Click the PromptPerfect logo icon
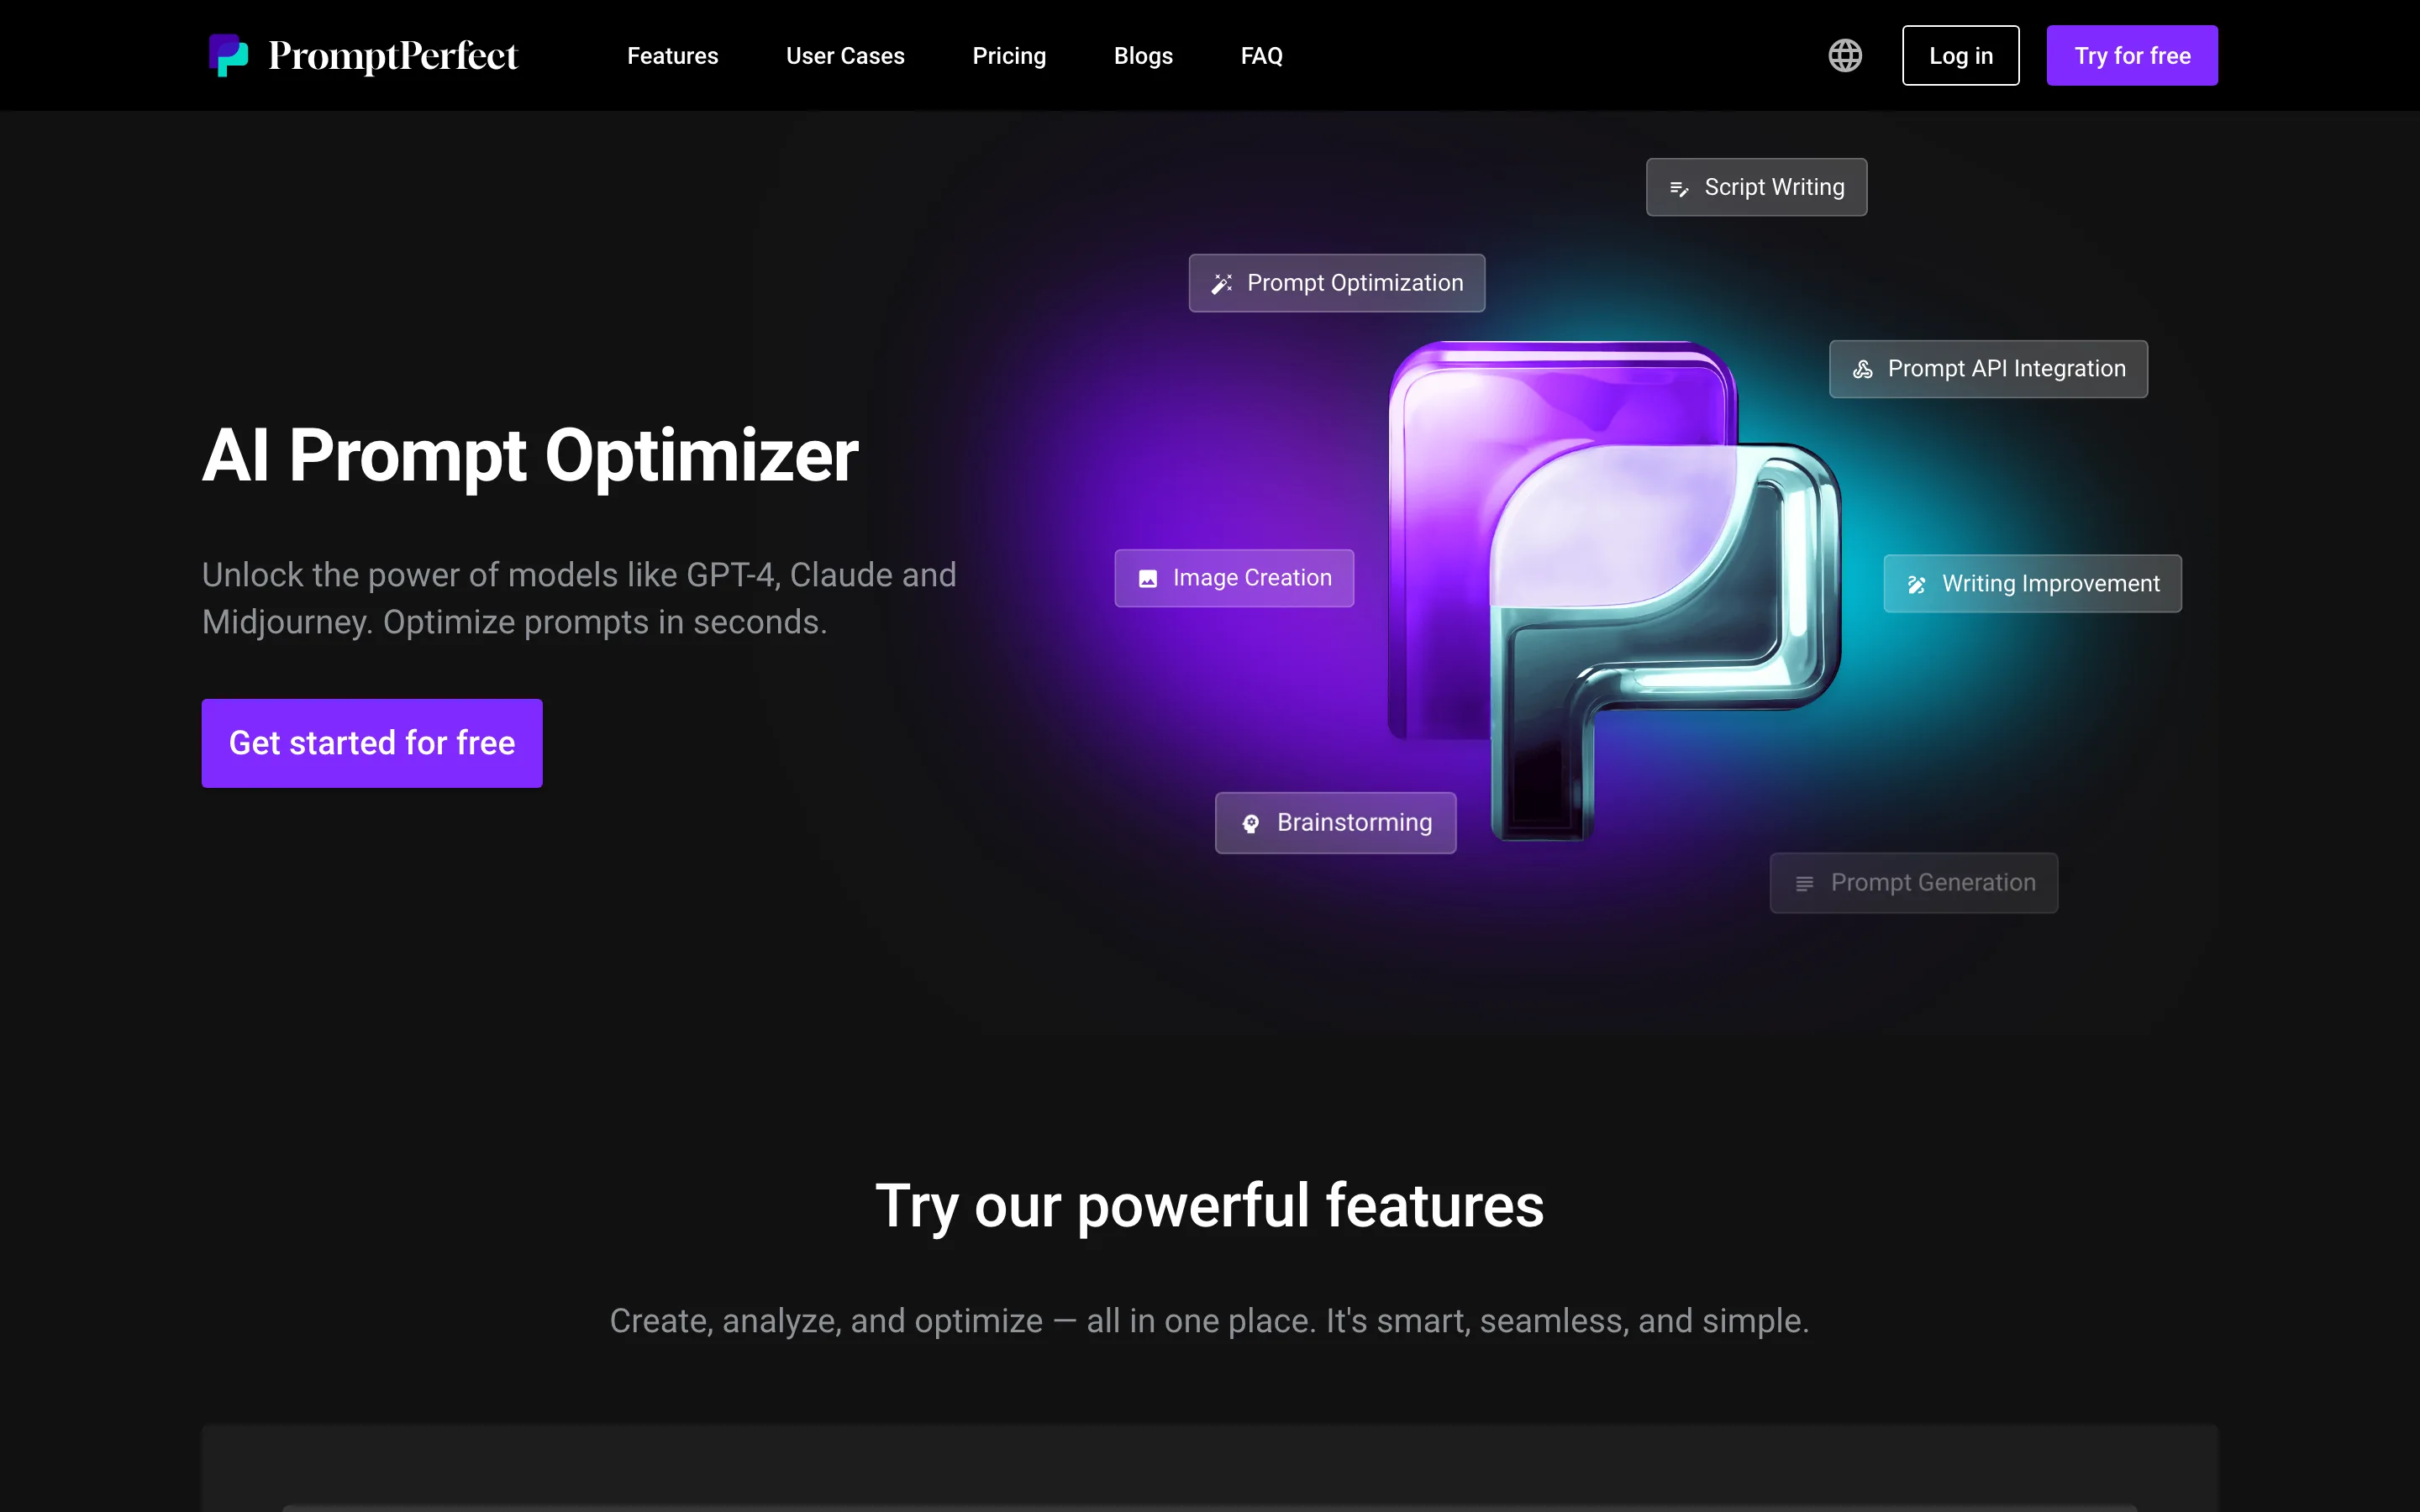This screenshot has width=2420, height=1512. 228,55
